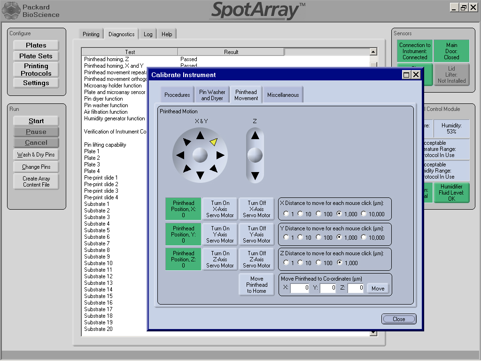The height and width of the screenshot is (361, 481).
Task: Click the up-left diagonal X&Y arrow
Action: 187,141
